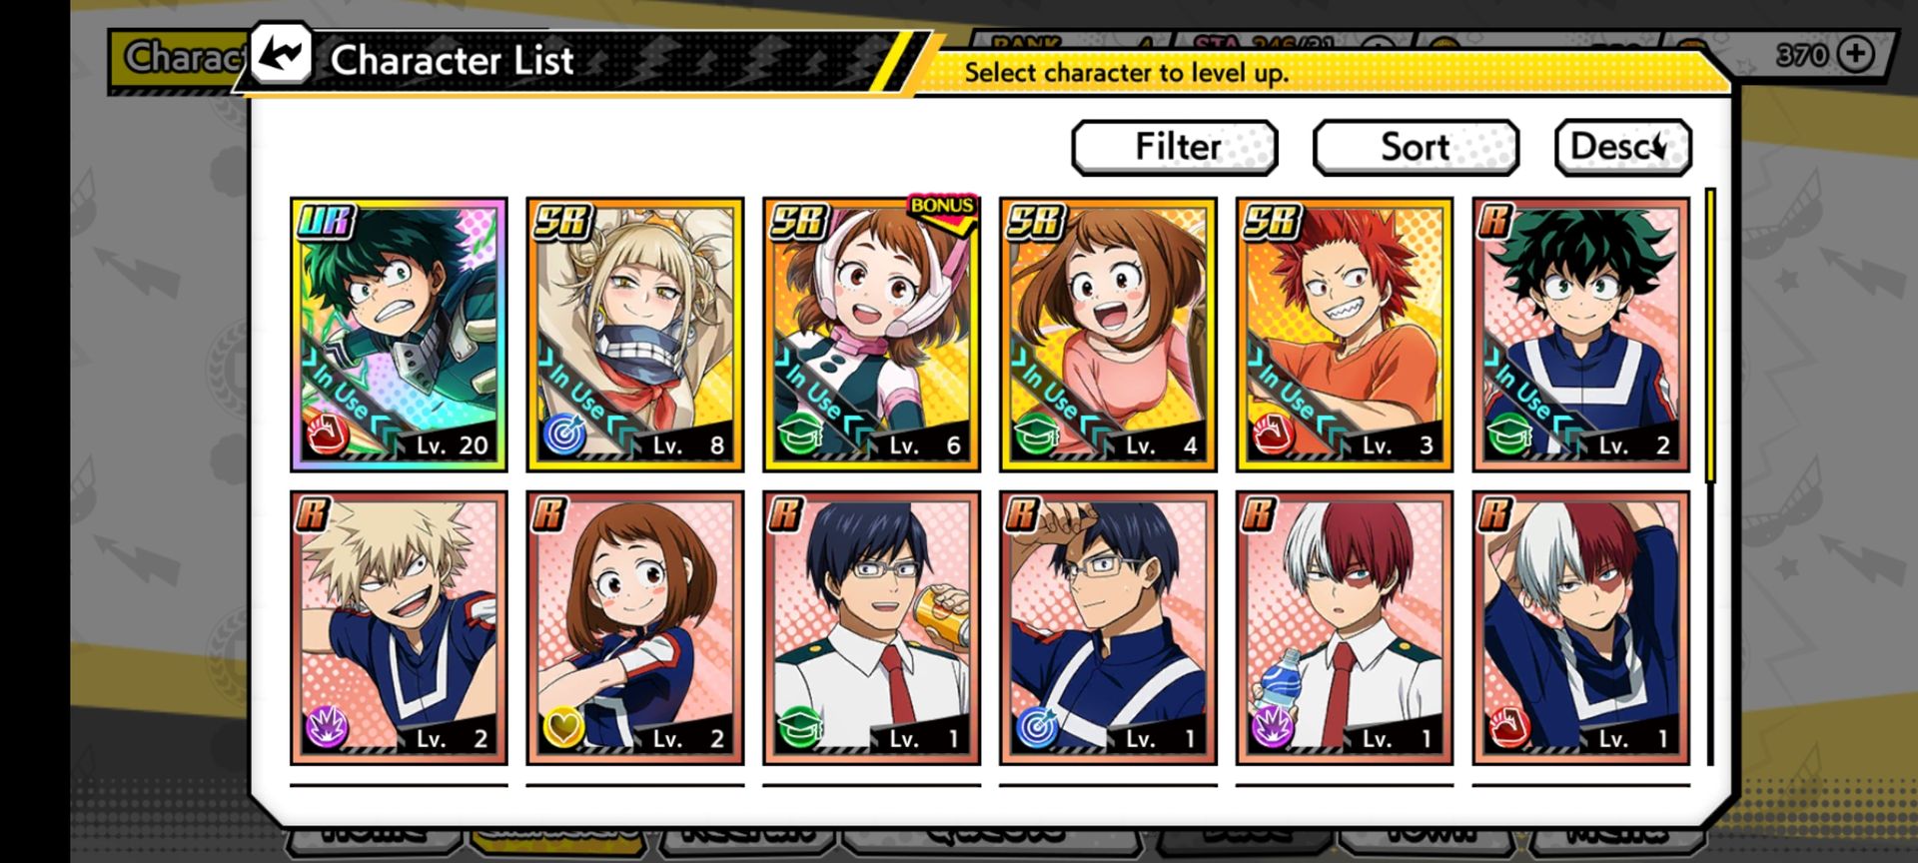Viewport: 1918px width, 863px height.
Task: Open the Filter options
Action: [1175, 148]
